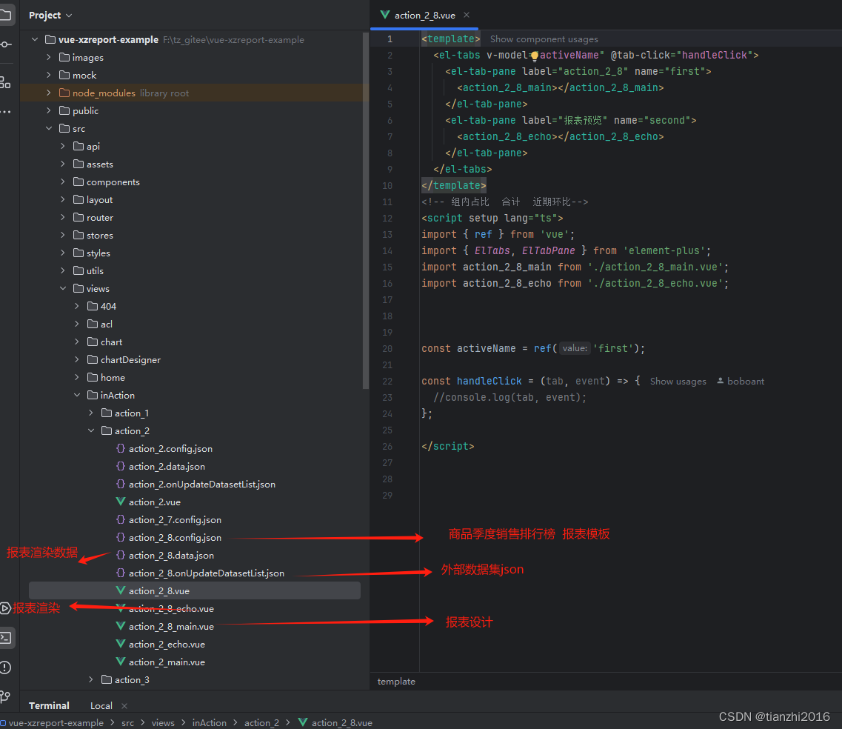
Task: Click the Vue icon of action_2_echo.vue
Action: [x=121, y=644]
